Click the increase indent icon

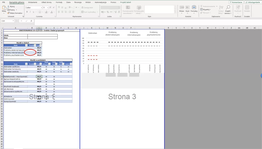[73, 12]
